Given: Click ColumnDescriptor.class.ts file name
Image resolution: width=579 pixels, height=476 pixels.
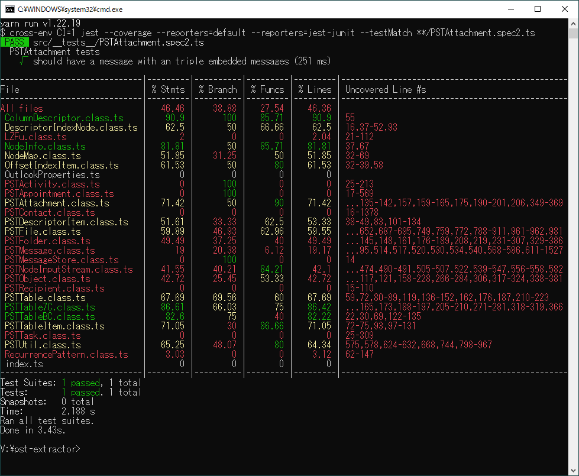Looking at the screenshot, I should tap(64, 118).
